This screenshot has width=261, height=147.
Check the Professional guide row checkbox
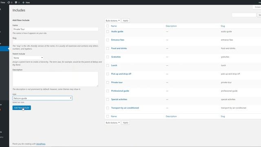pos(108,91)
